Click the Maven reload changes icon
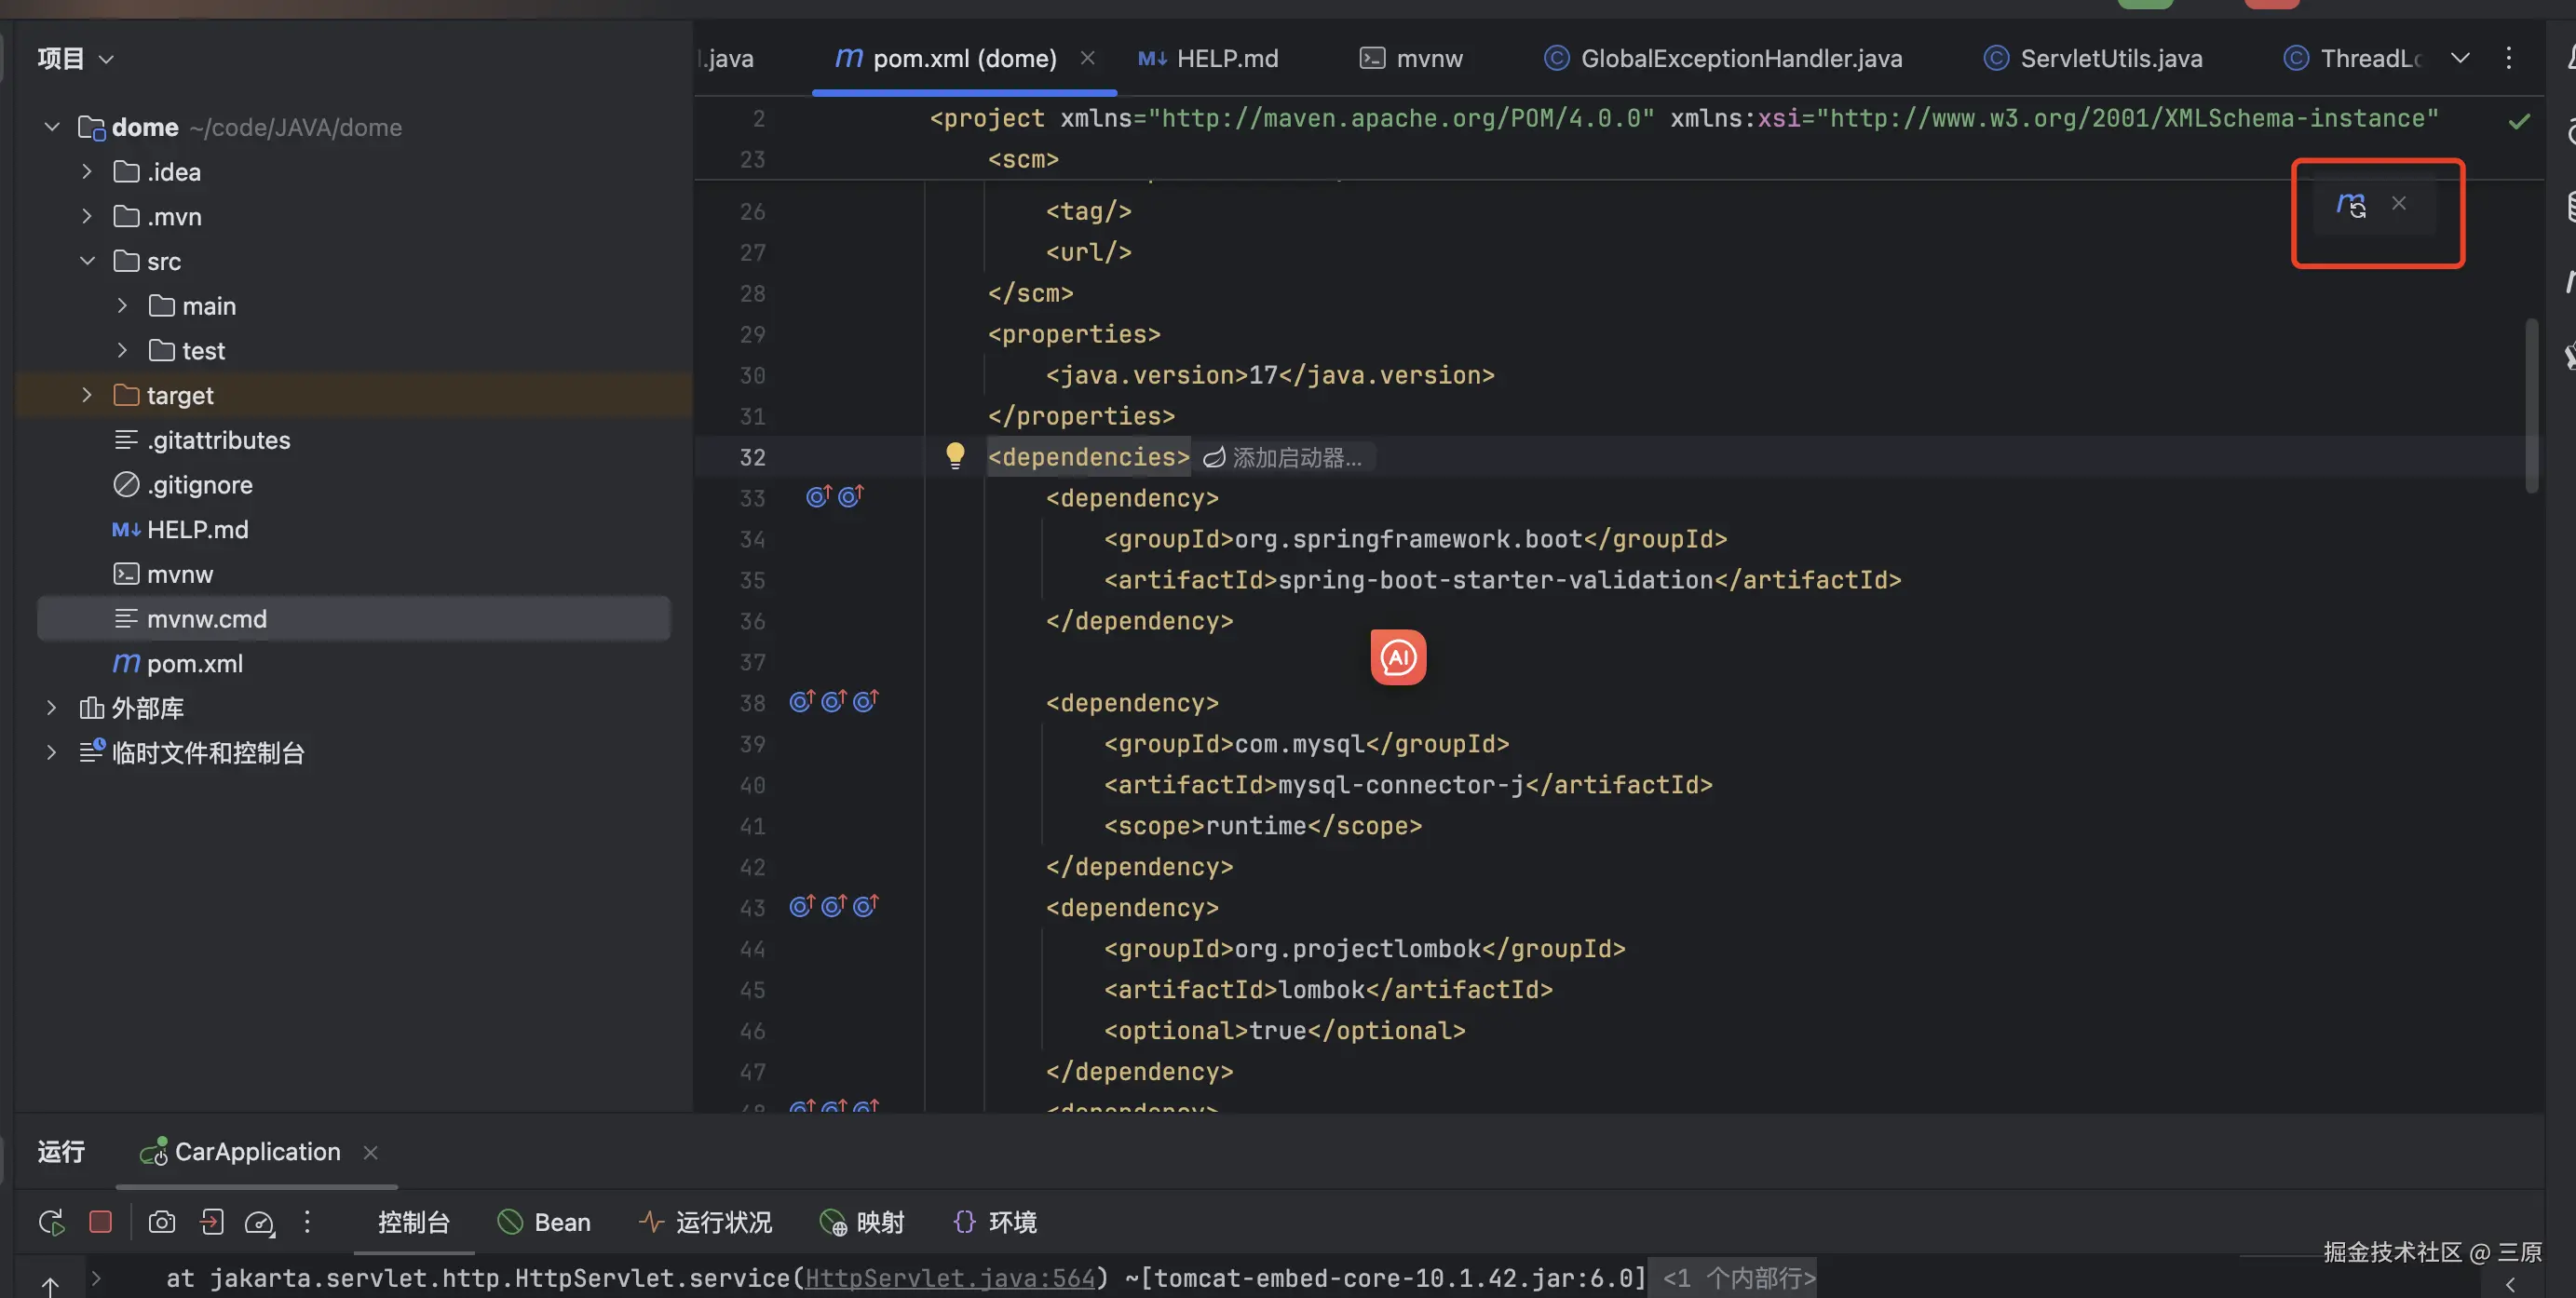Image resolution: width=2576 pixels, height=1298 pixels. [2350, 204]
